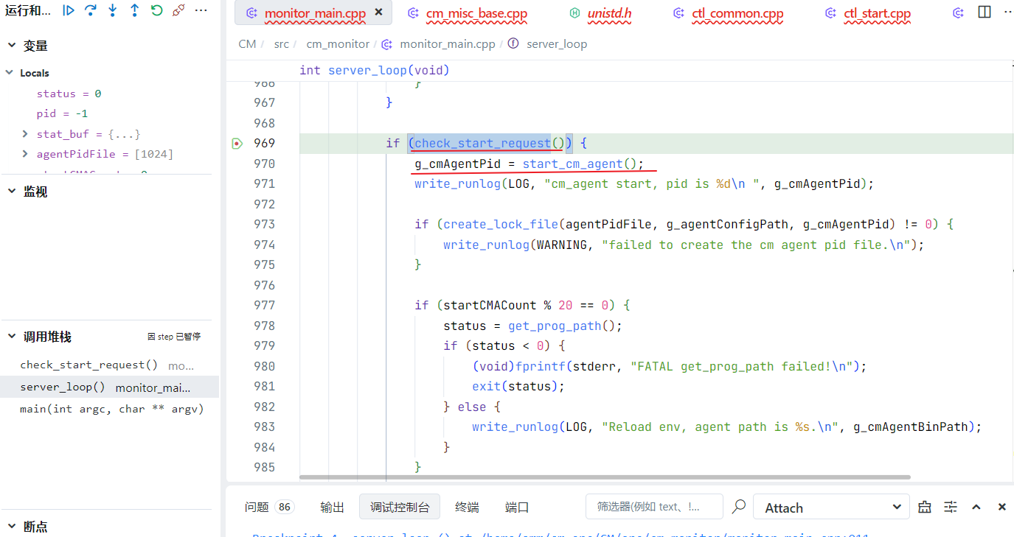The width and height of the screenshot is (1014, 537).
Task: Click create_lock_file on line 973
Action: pos(501,224)
